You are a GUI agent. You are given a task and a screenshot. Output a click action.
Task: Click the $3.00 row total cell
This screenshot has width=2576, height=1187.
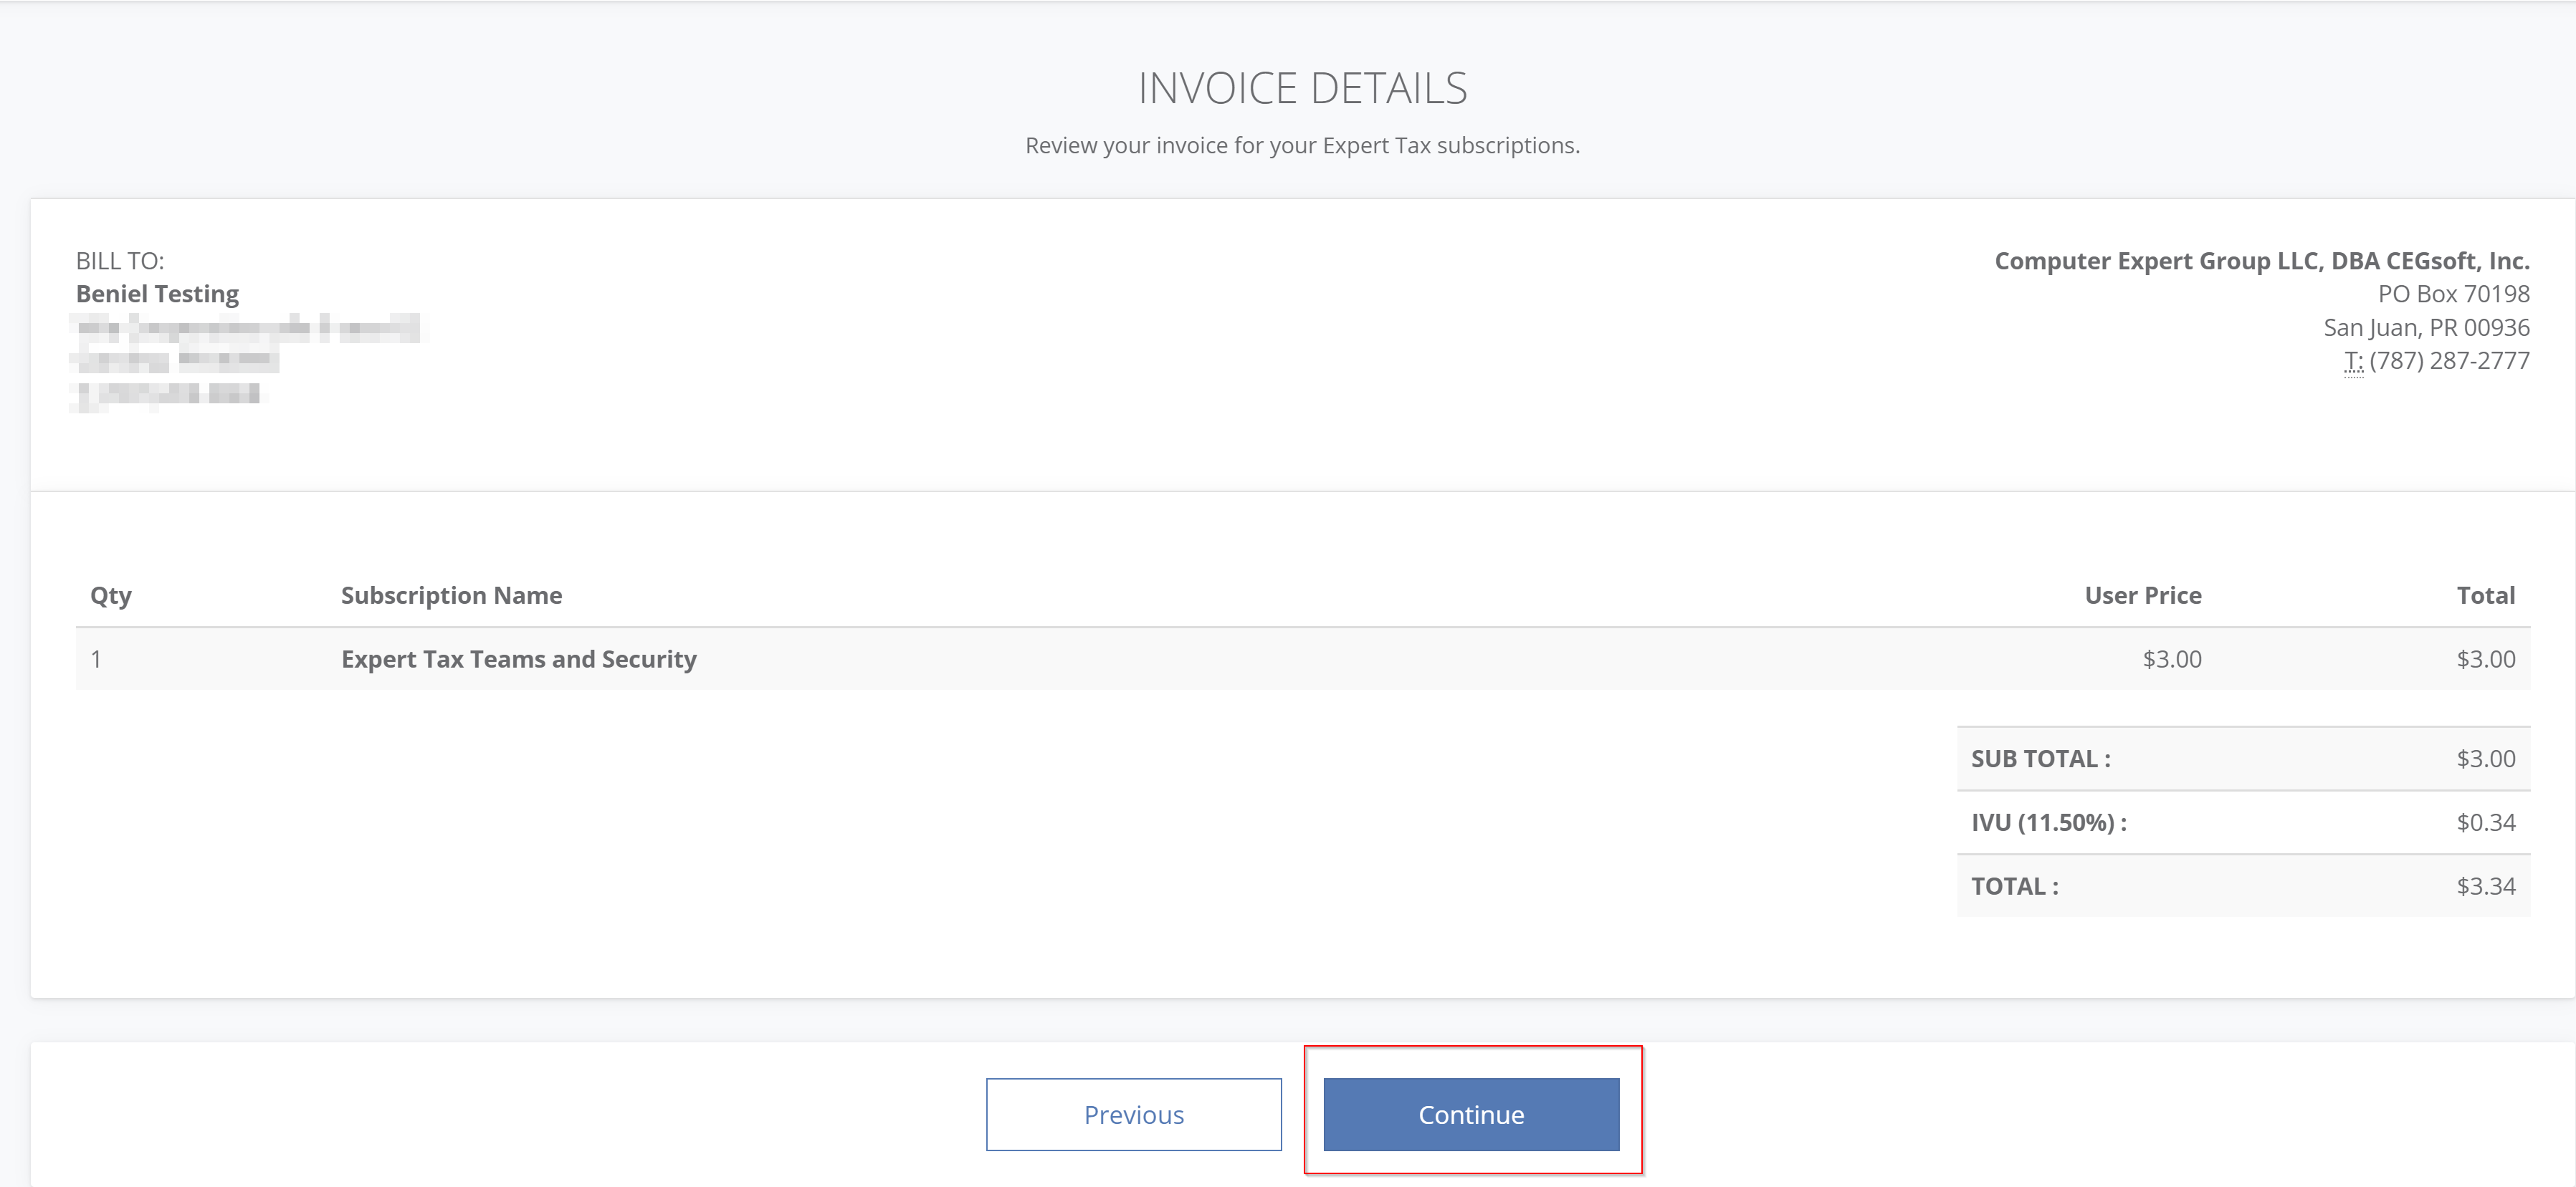(x=2486, y=660)
